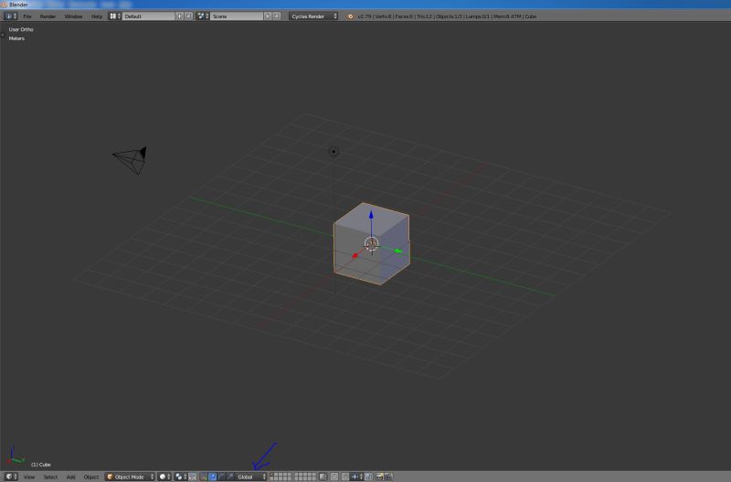Open the Object menu in viewport header
731x482 pixels.
coord(90,477)
